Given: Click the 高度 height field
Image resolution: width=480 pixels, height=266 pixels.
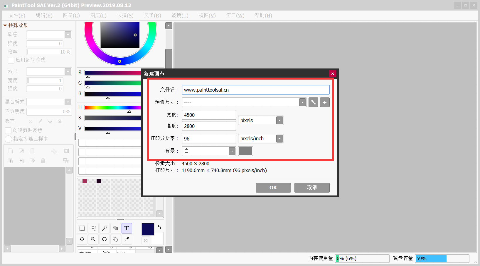Looking at the screenshot, I should click(209, 126).
